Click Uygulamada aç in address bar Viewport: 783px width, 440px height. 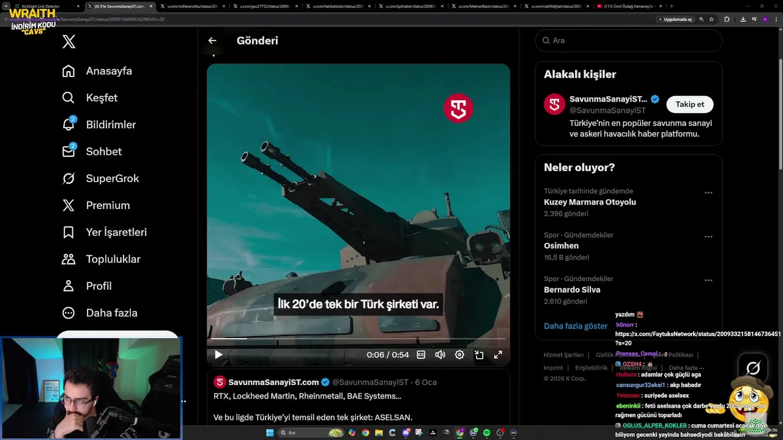click(675, 20)
